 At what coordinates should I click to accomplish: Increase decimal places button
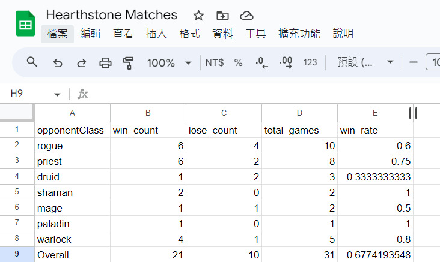point(286,62)
